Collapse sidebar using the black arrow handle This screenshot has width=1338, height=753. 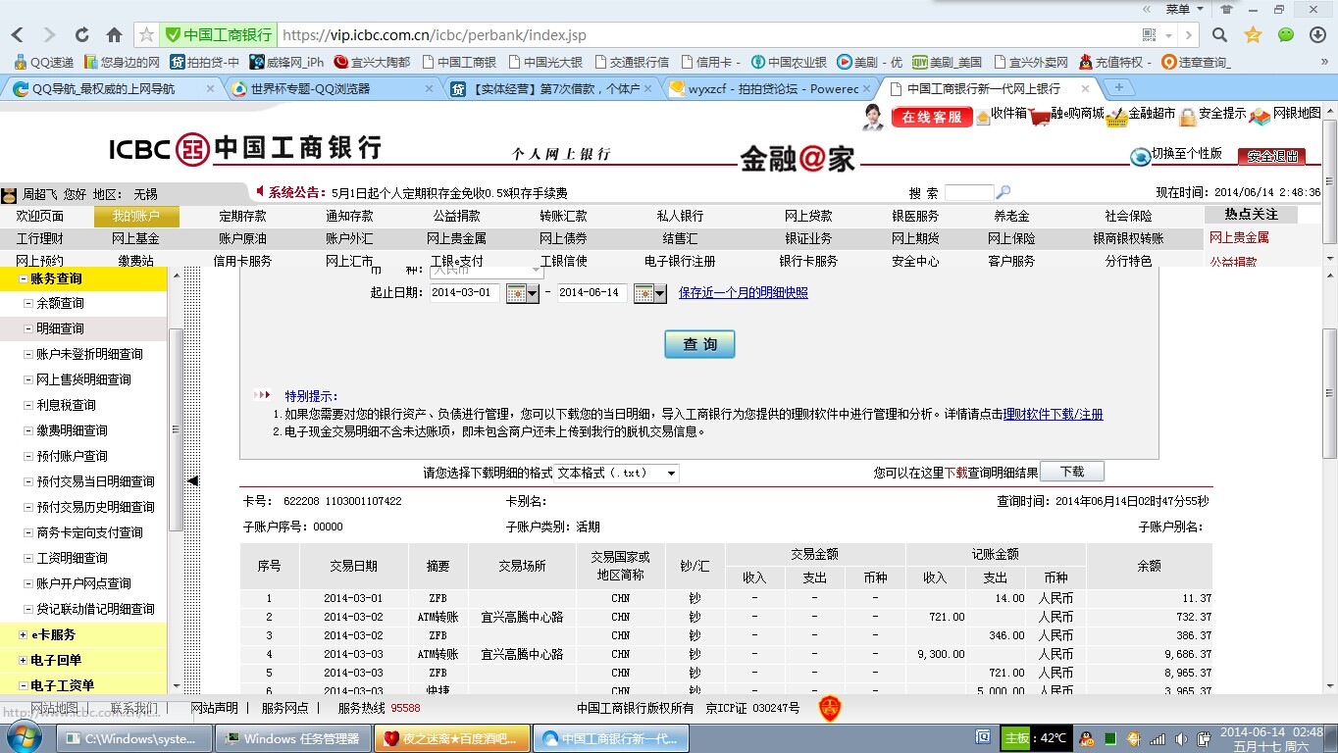pos(192,480)
